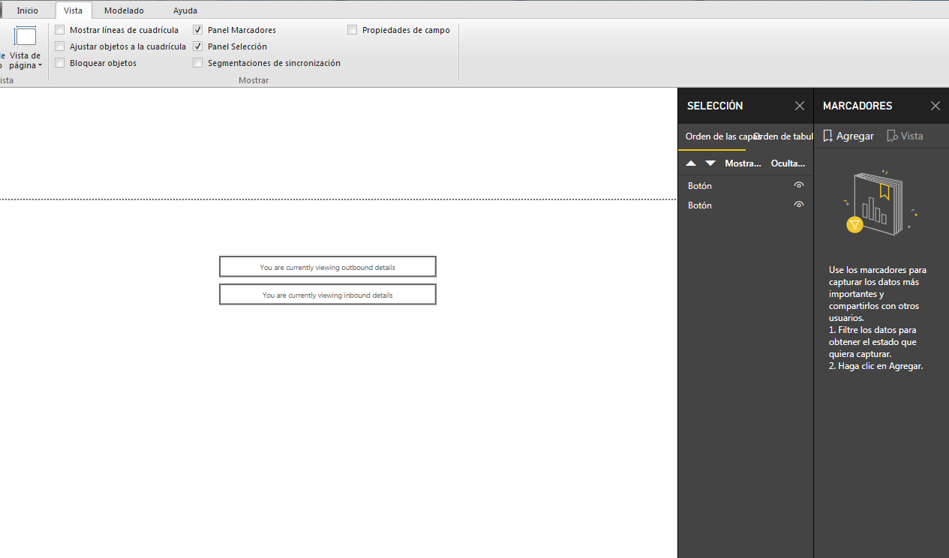Viewport: 949px width, 558px height.
Task: Click the Vista bookmarks button
Action: click(905, 136)
